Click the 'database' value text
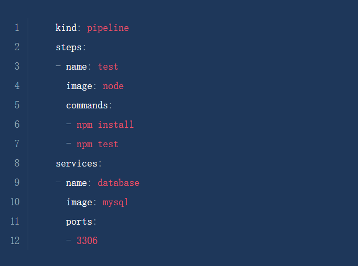 (x=118, y=183)
